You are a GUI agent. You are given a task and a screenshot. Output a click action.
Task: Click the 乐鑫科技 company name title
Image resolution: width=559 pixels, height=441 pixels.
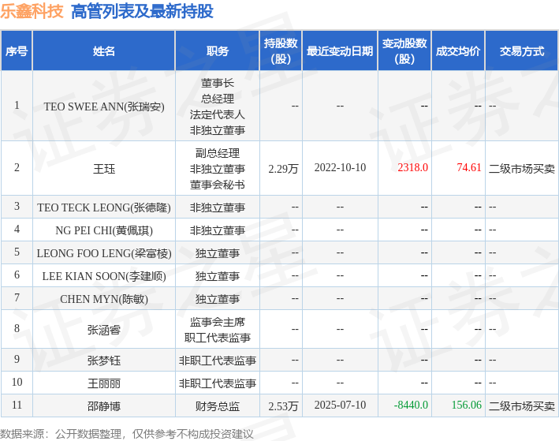click(32, 11)
